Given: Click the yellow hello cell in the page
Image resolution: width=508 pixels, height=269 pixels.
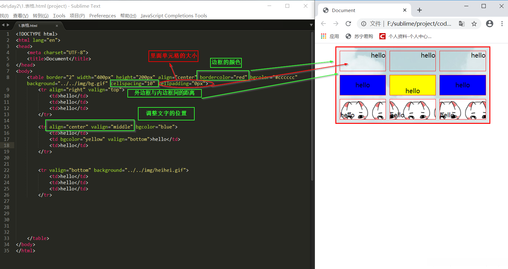Looking at the screenshot, I should pos(413,85).
